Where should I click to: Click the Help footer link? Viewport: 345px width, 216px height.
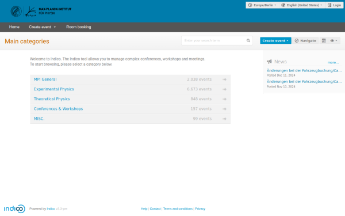pos(144,209)
